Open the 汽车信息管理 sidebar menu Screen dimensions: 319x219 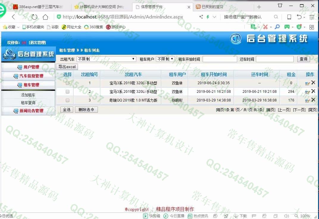tap(28, 76)
